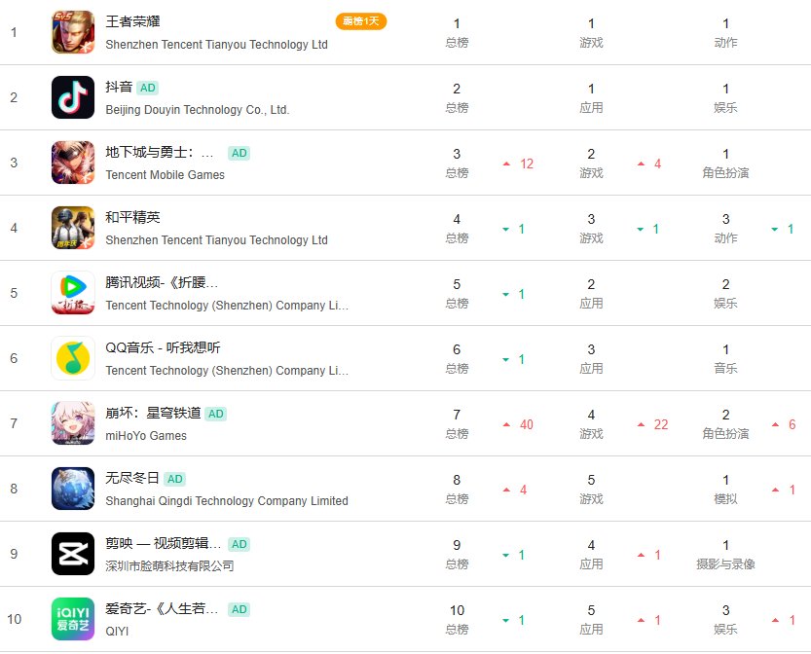
Task: Click the AD tag beside 抖音
Action: coord(148,88)
